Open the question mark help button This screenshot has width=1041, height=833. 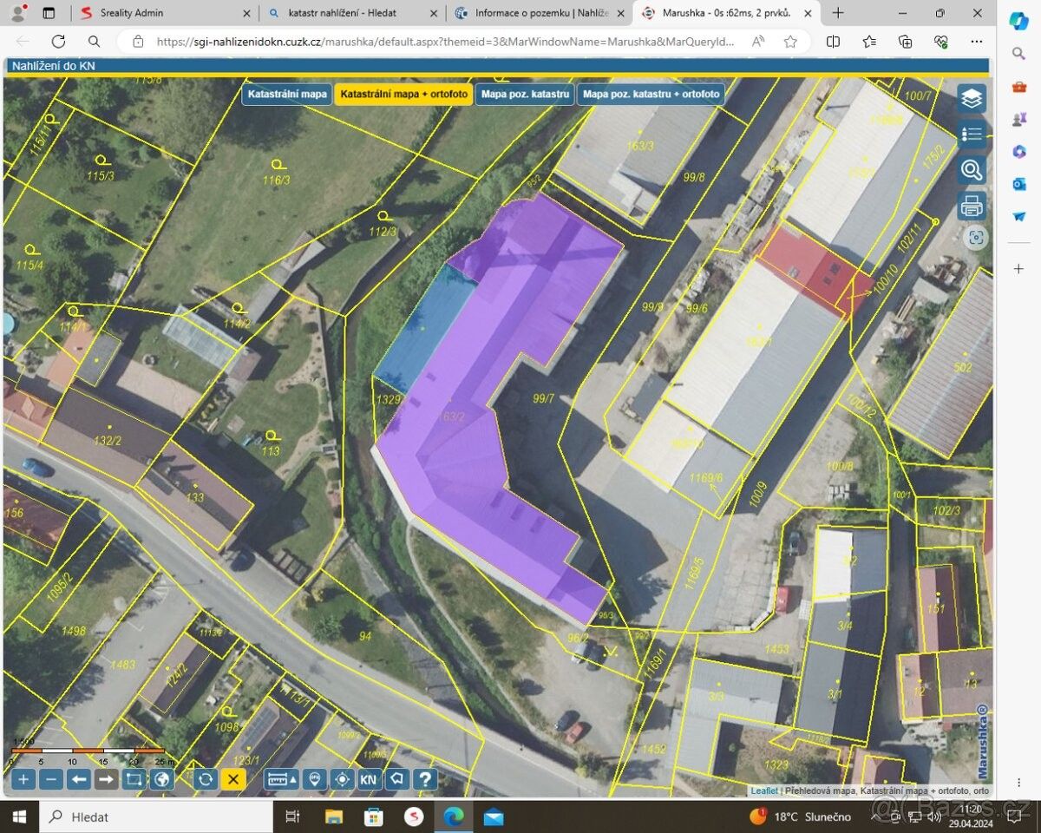(424, 779)
